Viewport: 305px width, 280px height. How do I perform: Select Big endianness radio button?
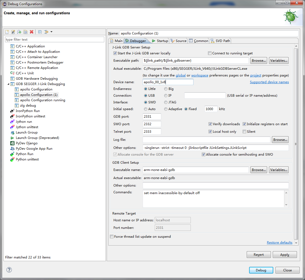coord(166,89)
